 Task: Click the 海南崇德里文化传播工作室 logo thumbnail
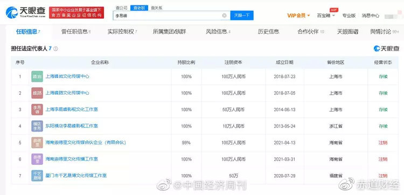[37, 159]
